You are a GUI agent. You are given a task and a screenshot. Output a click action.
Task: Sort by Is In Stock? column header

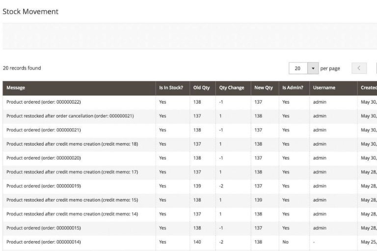(171, 88)
